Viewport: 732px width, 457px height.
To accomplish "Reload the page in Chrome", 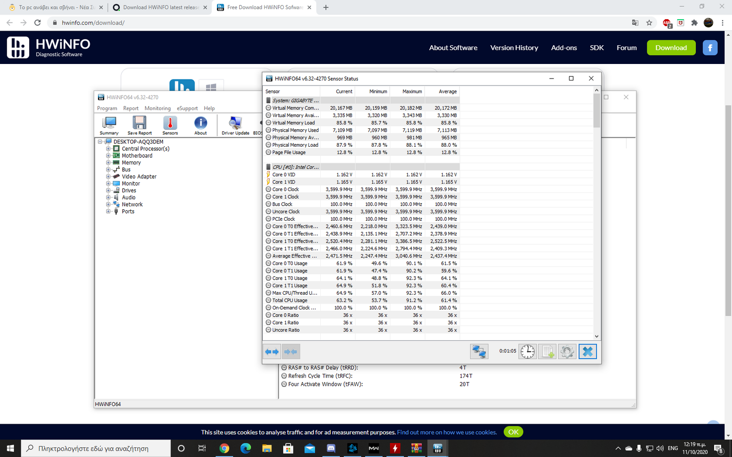I will 38,22.
